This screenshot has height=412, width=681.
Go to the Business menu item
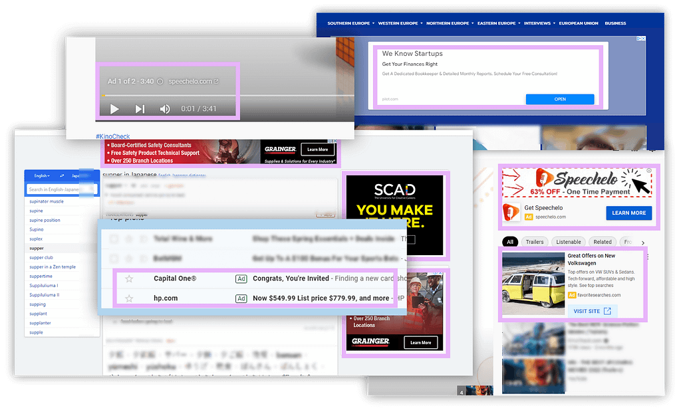coord(615,23)
